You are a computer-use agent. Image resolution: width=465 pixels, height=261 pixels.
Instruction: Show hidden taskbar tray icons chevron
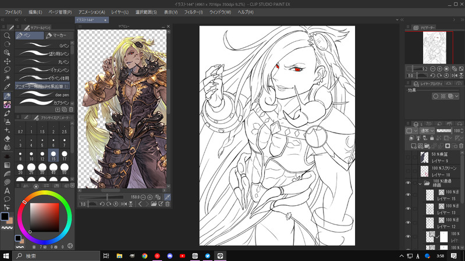(402, 256)
